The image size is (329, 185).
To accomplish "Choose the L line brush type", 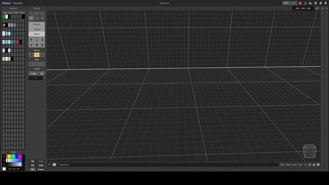I will tap(31, 14).
